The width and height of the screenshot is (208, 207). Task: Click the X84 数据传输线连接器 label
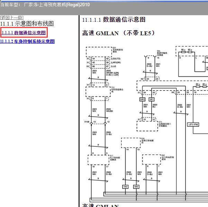[x=162, y=53]
